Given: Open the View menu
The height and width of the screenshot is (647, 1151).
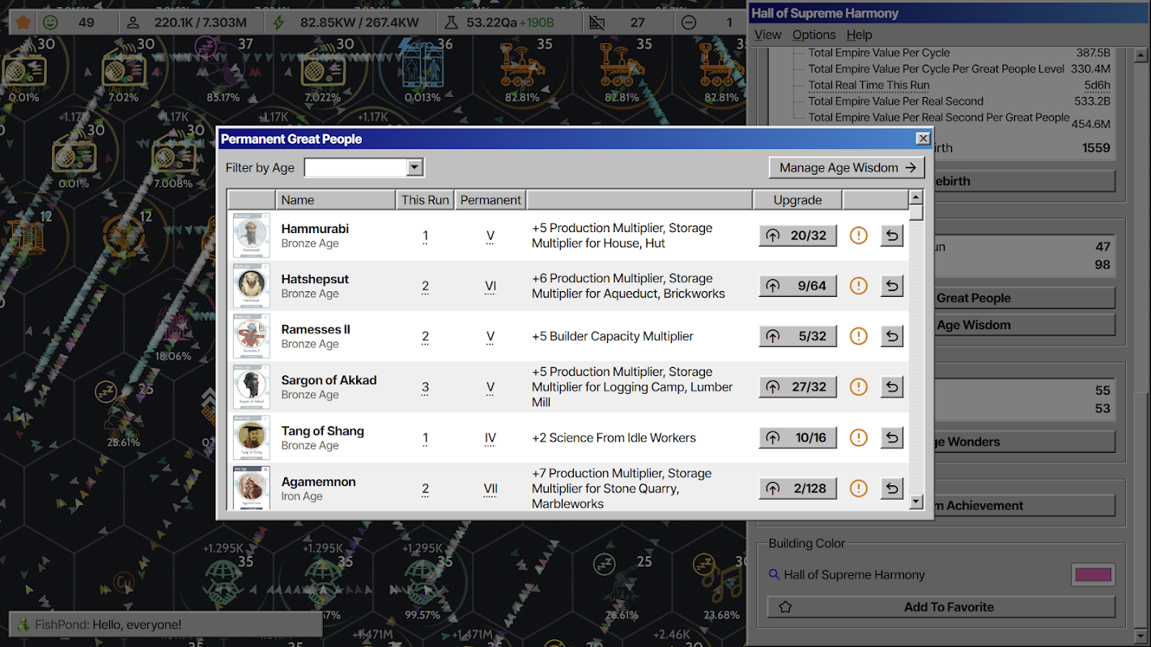Looking at the screenshot, I should point(767,35).
